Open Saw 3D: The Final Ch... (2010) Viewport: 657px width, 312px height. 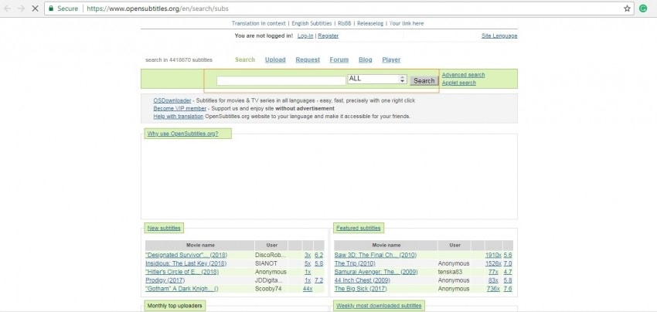[376, 255]
